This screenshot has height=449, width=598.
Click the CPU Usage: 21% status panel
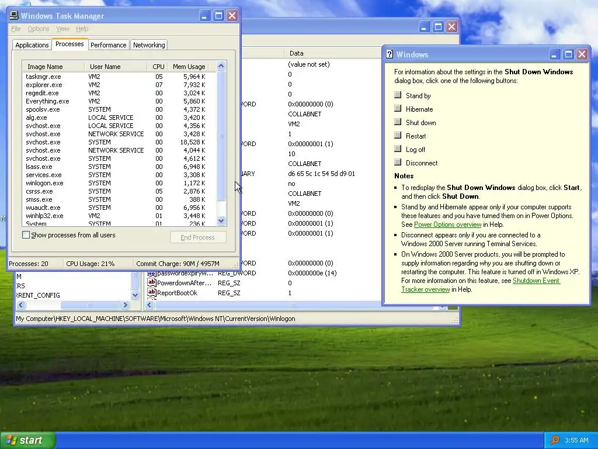[98, 264]
